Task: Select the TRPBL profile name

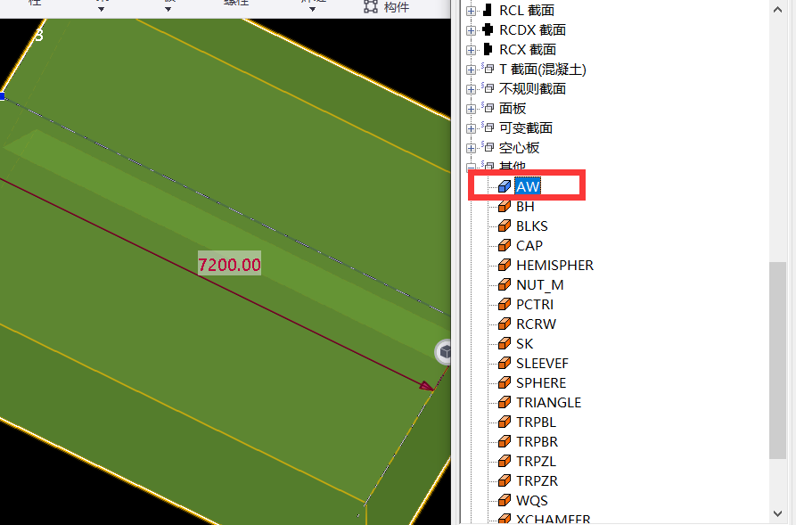Action: click(x=536, y=422)
